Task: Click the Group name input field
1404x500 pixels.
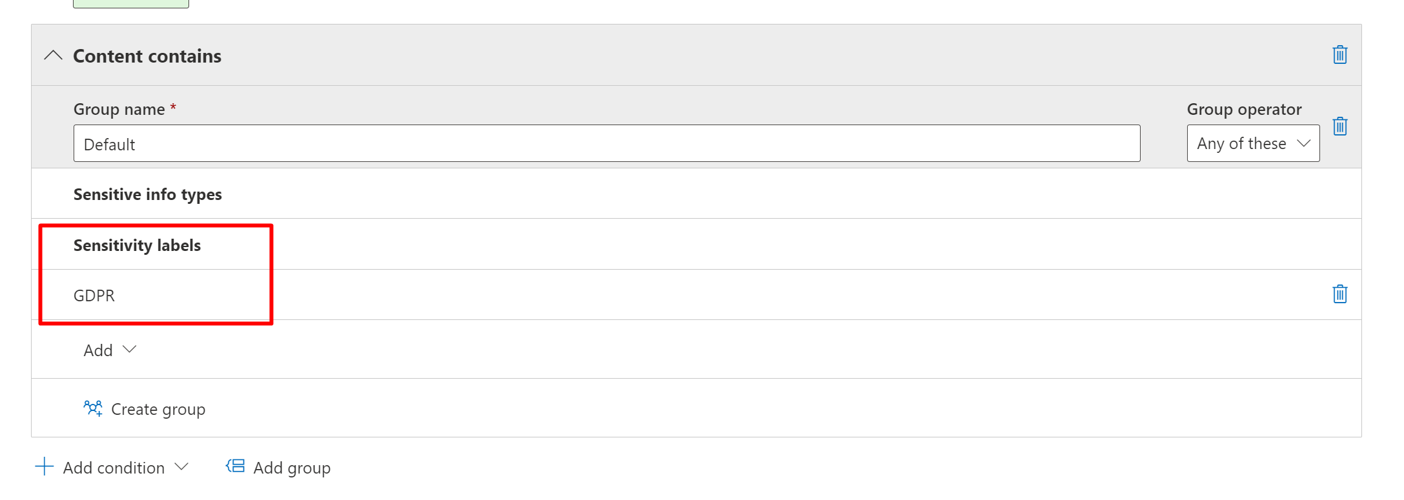Action: (606, 143)
